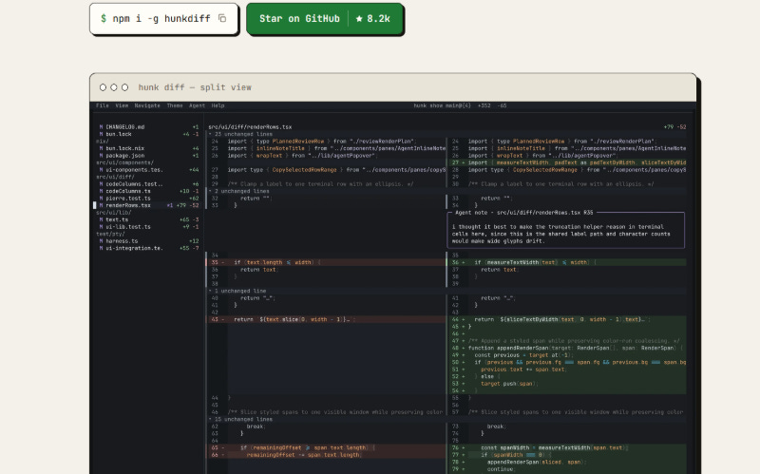Viewport: 760px width, 474px height.
Task: Expand the 23 unchanged lines section
Action: (x=241, y=134)
